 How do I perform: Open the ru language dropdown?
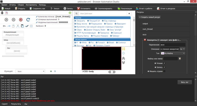[x=182, y=49]
